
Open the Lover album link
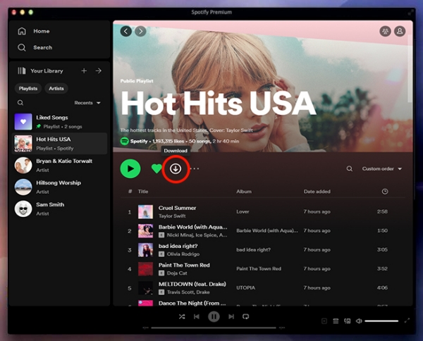243,211
